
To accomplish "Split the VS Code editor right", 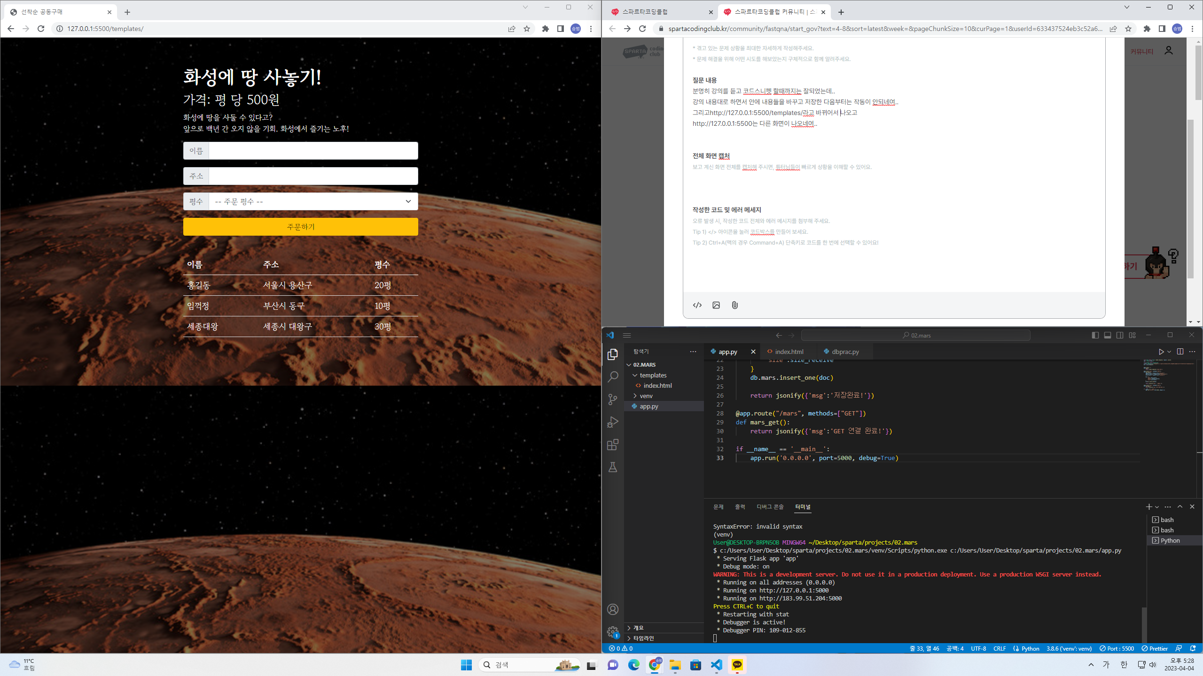I will coord(1180,352).
